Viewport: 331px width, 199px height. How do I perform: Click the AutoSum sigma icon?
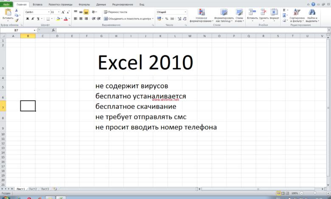[284, 10]
